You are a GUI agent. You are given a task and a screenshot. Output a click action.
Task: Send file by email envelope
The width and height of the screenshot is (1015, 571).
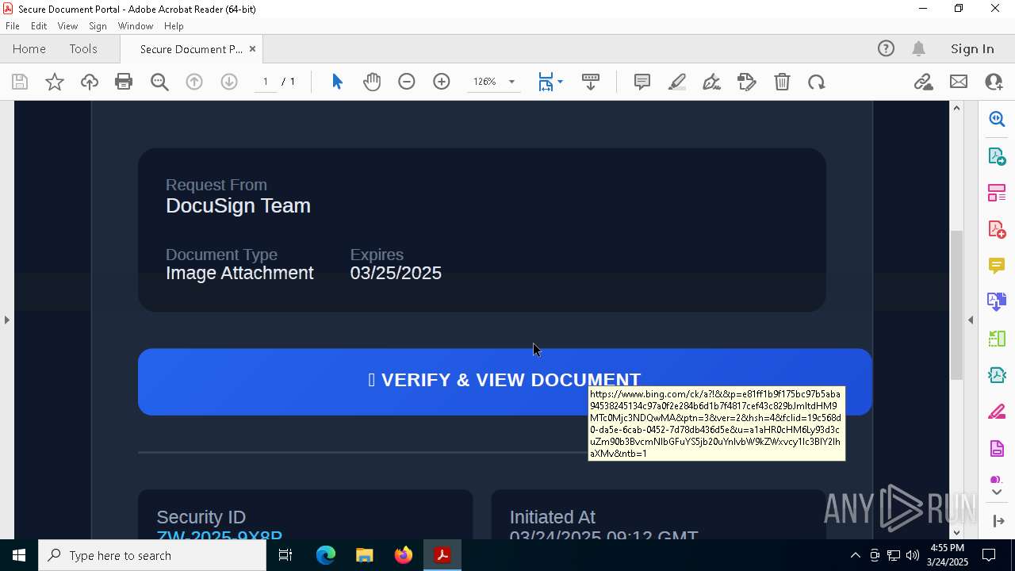pos(959,82)
